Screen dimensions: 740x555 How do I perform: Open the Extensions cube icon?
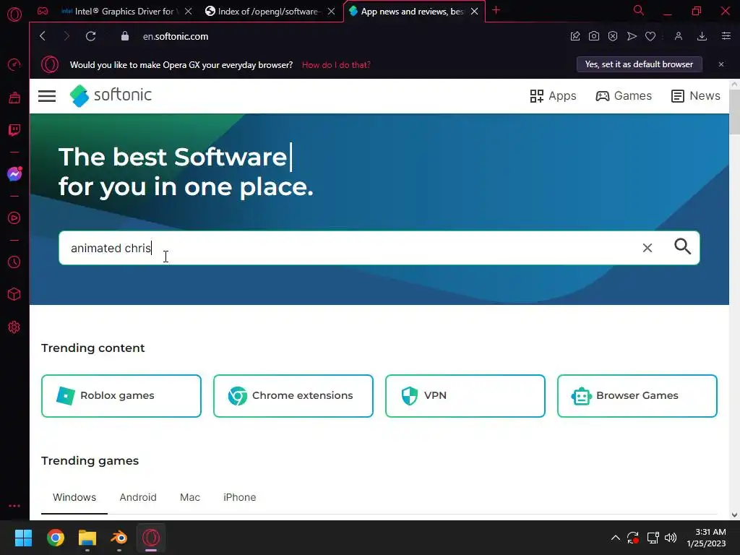click(x=14, y=295)
